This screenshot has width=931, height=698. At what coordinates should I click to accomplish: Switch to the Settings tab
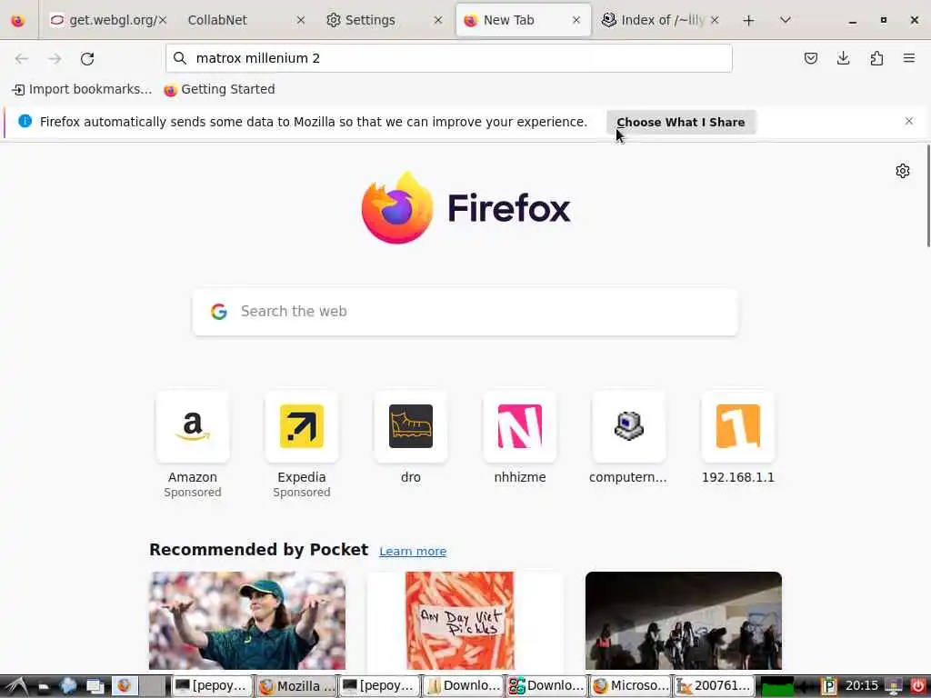coord(385,20)
